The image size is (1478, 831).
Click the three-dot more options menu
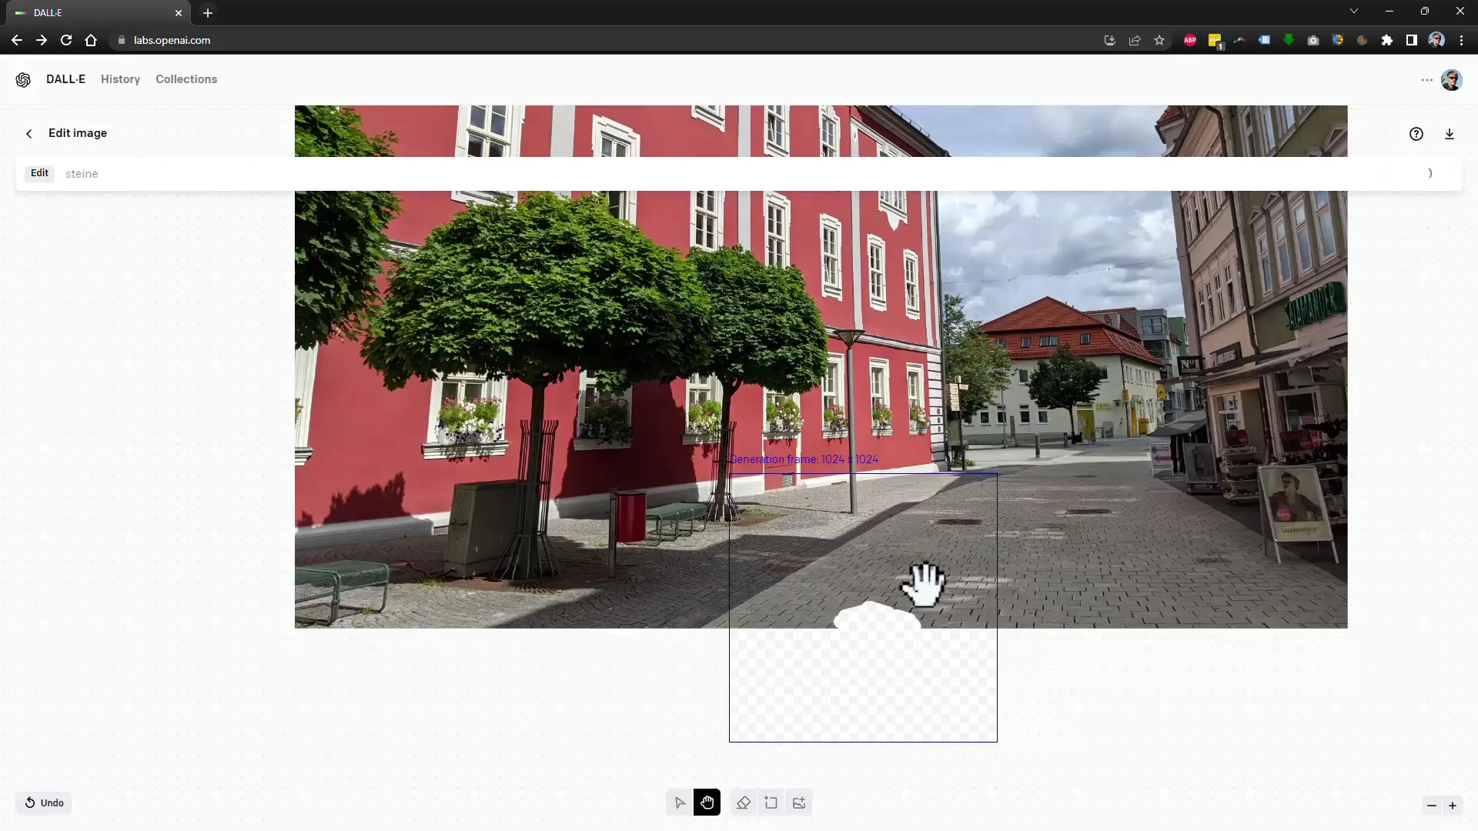[1426, 79]
